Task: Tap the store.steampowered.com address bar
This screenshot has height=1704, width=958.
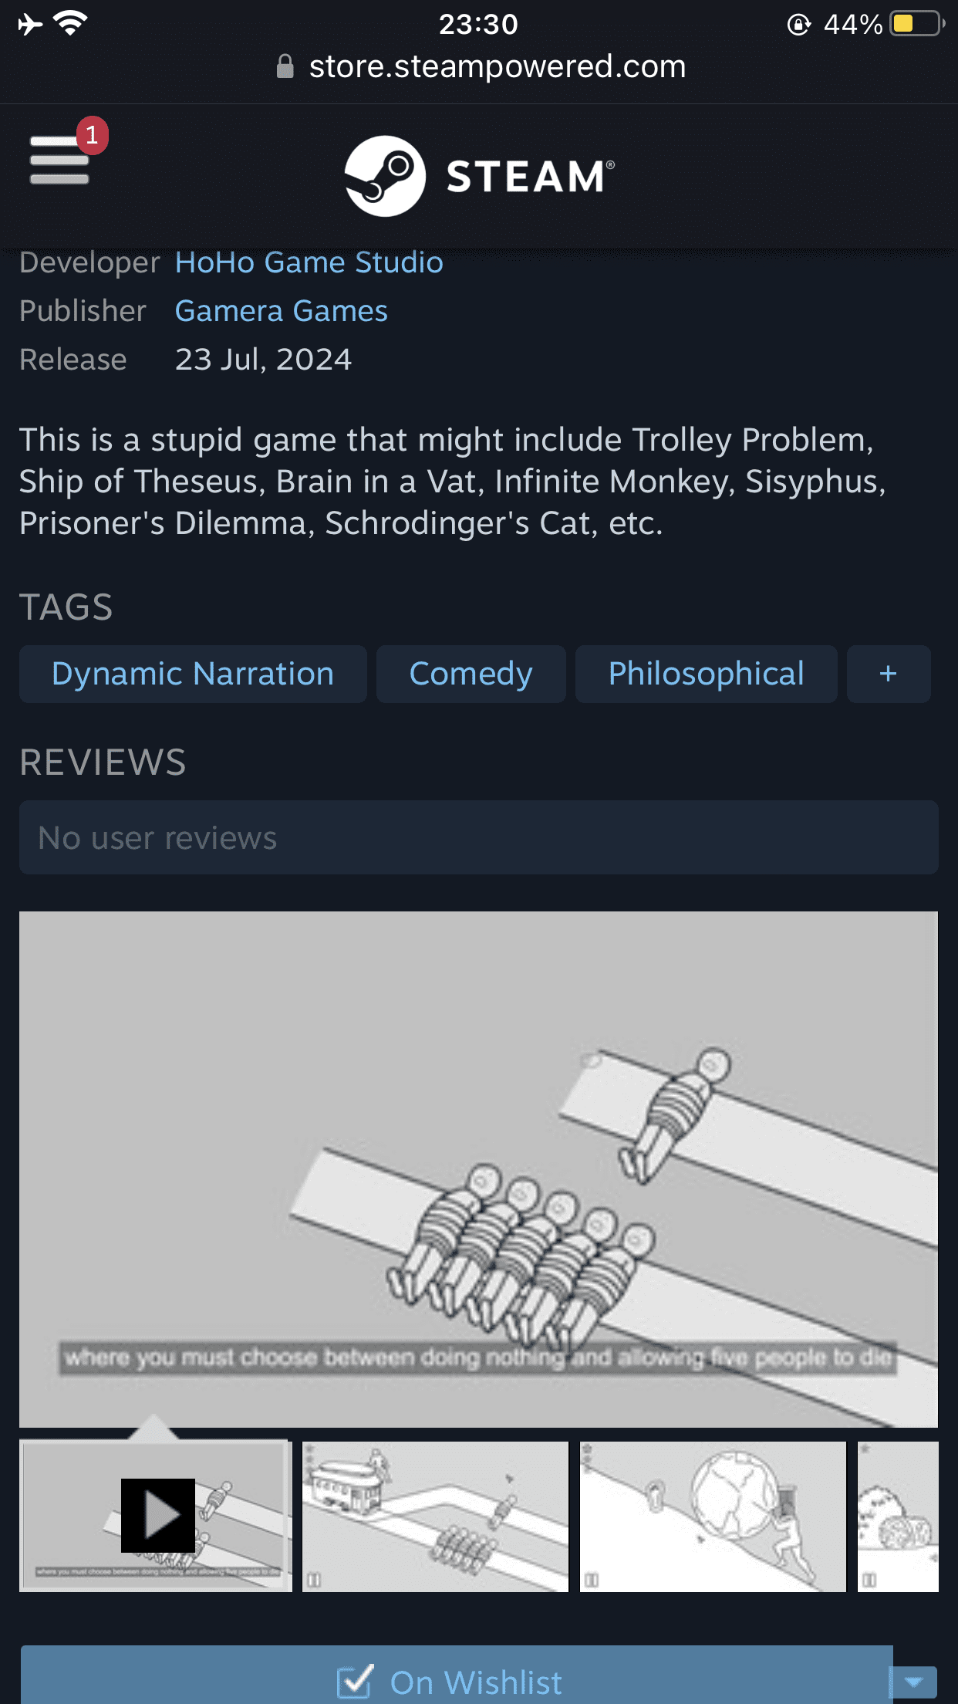Action: coord(480,66)
